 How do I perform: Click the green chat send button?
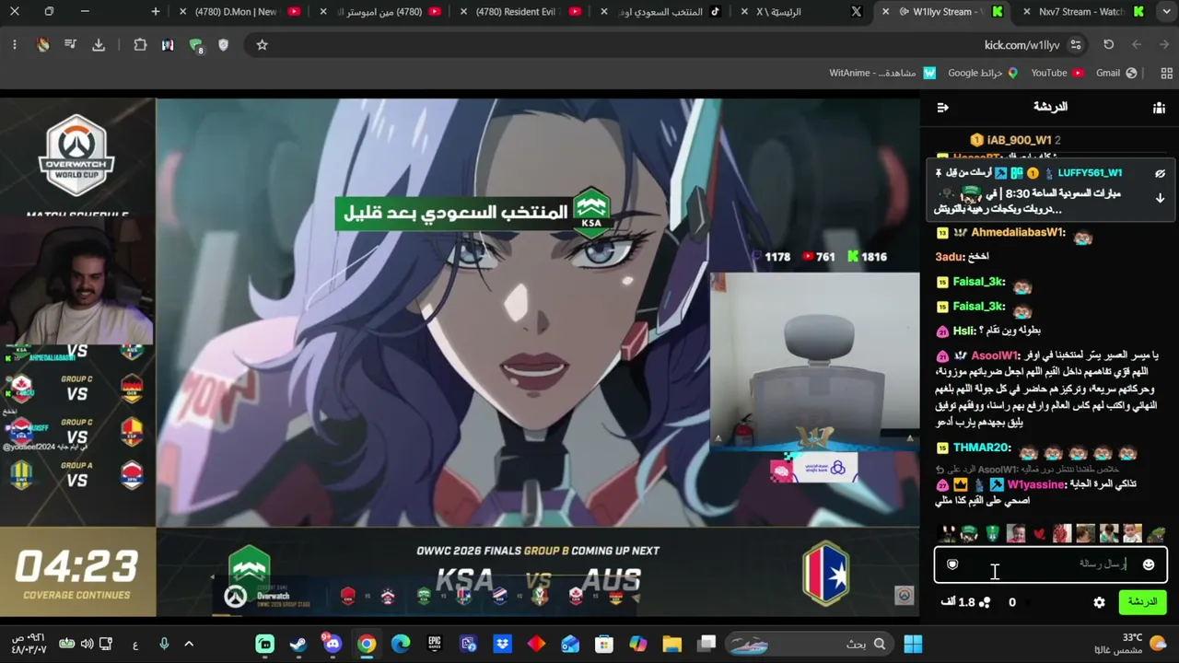[1142, 602]
